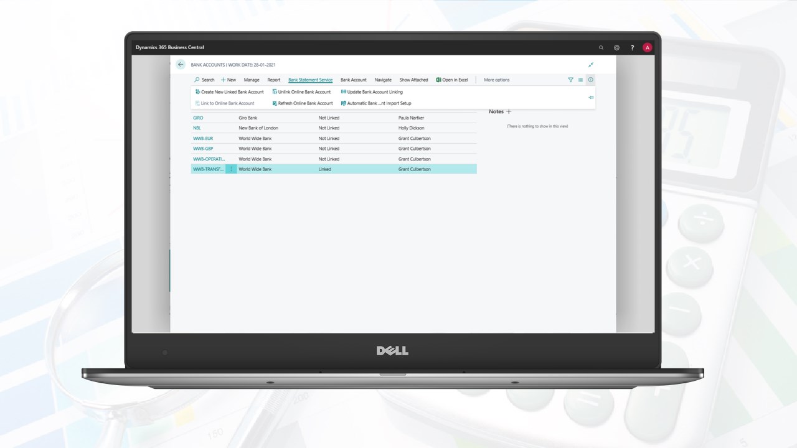Click the Search action in the list toolbar
Viewport: 797px width, 448px height.
204,80
